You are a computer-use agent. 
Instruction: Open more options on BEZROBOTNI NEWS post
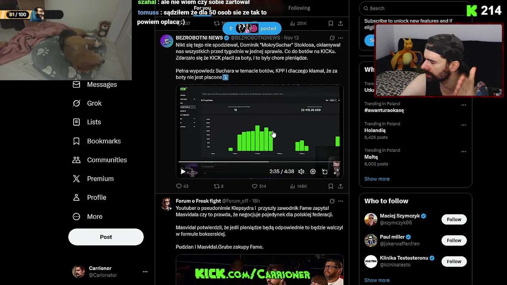point(340,38)
